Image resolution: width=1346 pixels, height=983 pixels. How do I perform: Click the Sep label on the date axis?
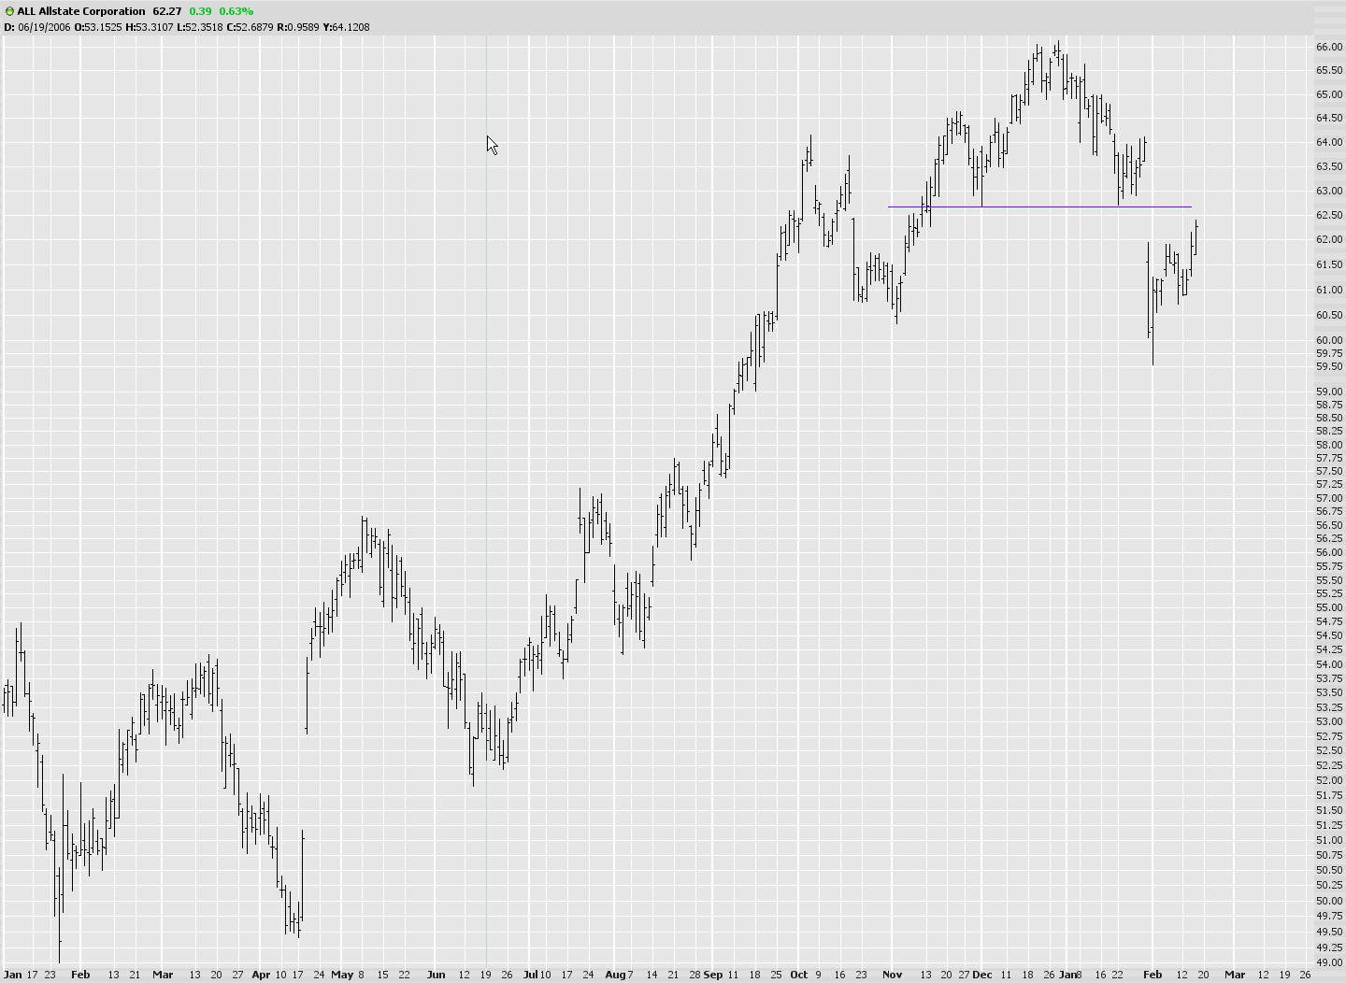point(713,975)
